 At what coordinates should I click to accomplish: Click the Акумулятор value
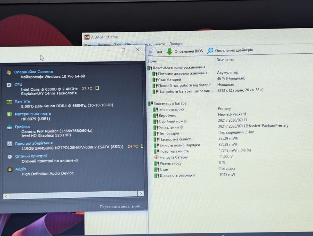point(227,73)
